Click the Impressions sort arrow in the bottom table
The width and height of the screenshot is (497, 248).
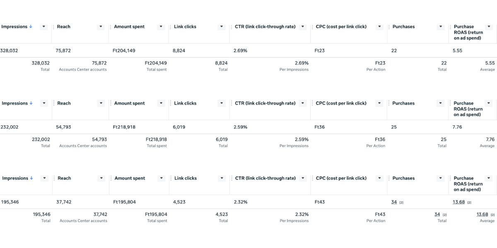pyautogui.click(x=31, y=178)
